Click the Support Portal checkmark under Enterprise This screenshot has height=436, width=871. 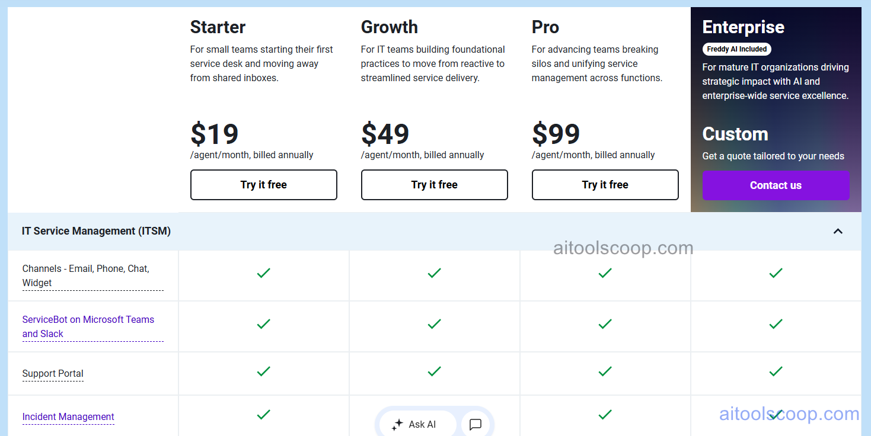coord(776,371)
